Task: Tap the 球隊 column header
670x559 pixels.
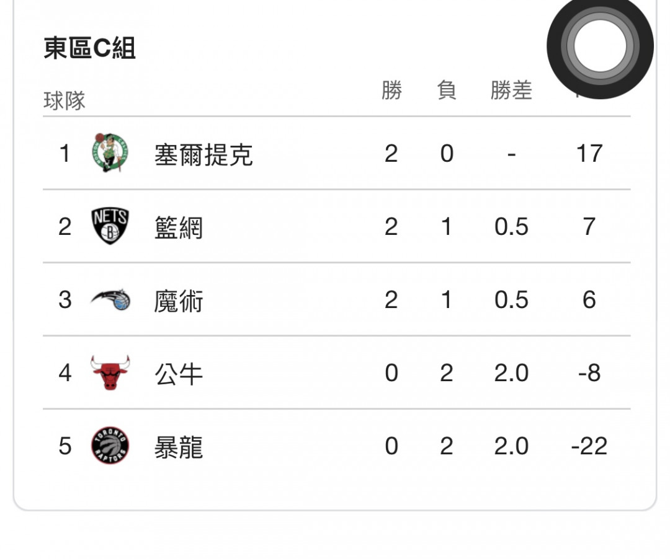Action: point(65,100)
